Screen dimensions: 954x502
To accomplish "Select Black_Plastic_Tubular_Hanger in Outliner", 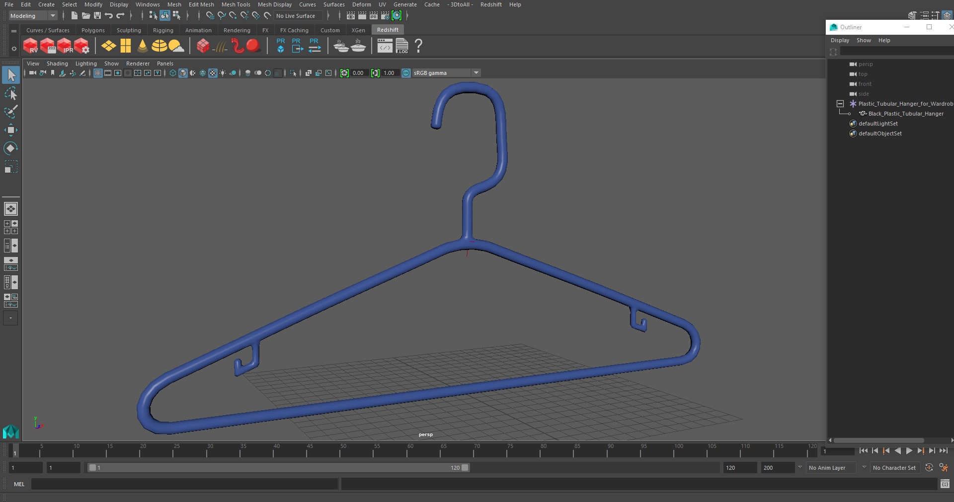I will coord(905,114).
